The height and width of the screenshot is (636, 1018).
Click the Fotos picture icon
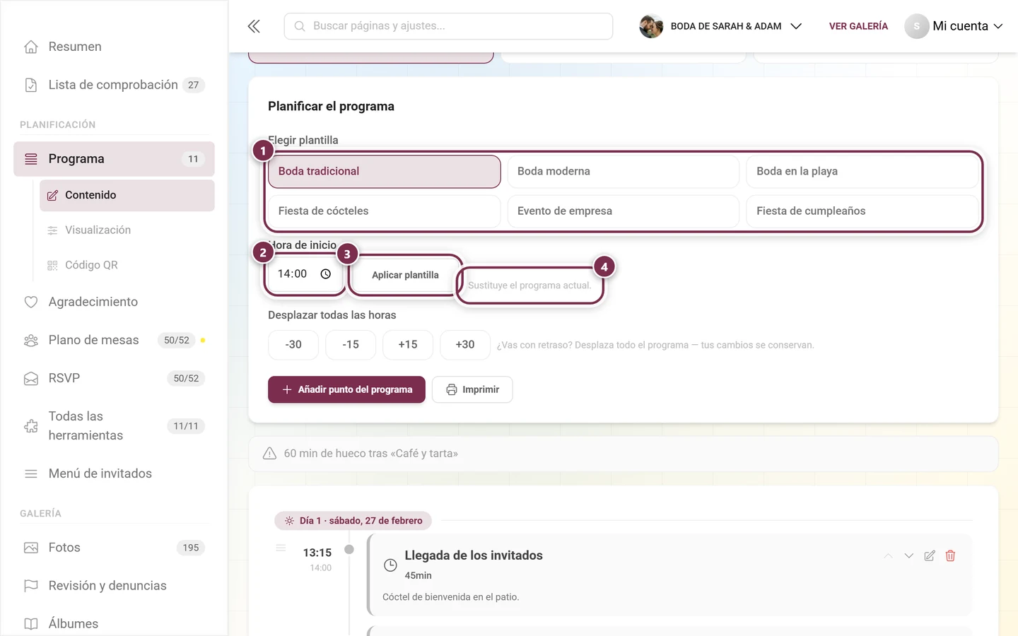coord(31,548)
